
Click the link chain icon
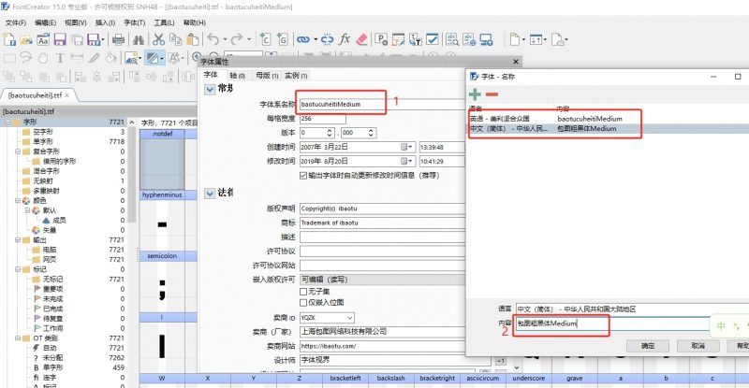302,39
